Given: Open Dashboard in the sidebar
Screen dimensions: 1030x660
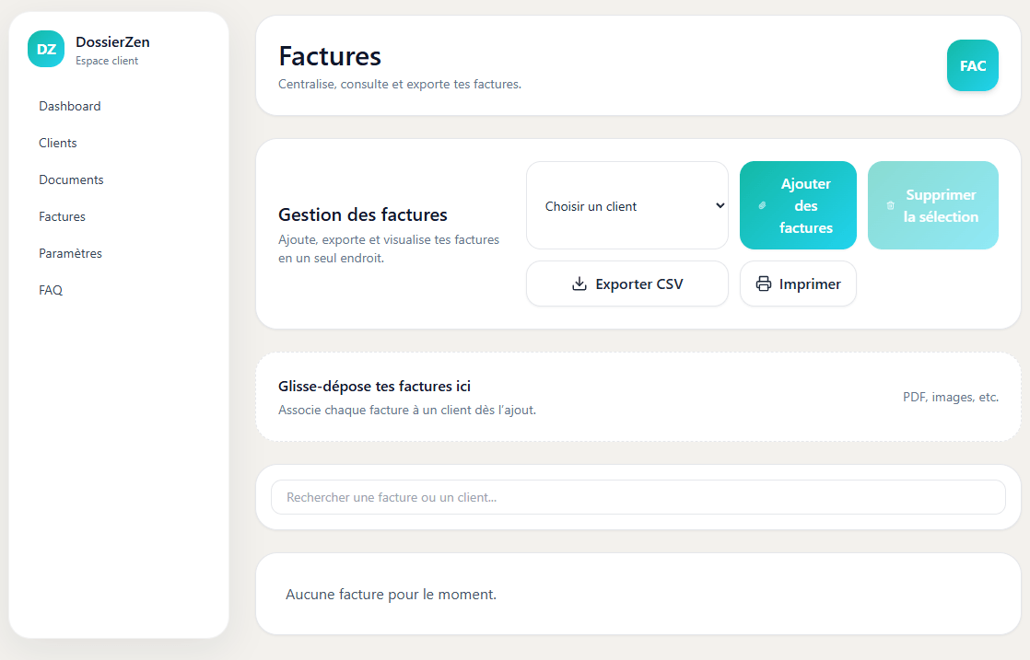Looking at the screenshot, I should (70, 106).
